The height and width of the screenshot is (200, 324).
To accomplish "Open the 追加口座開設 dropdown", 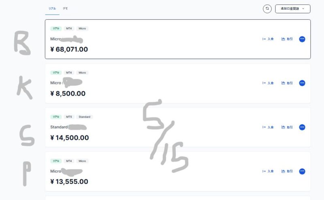I will pos(292,9).
